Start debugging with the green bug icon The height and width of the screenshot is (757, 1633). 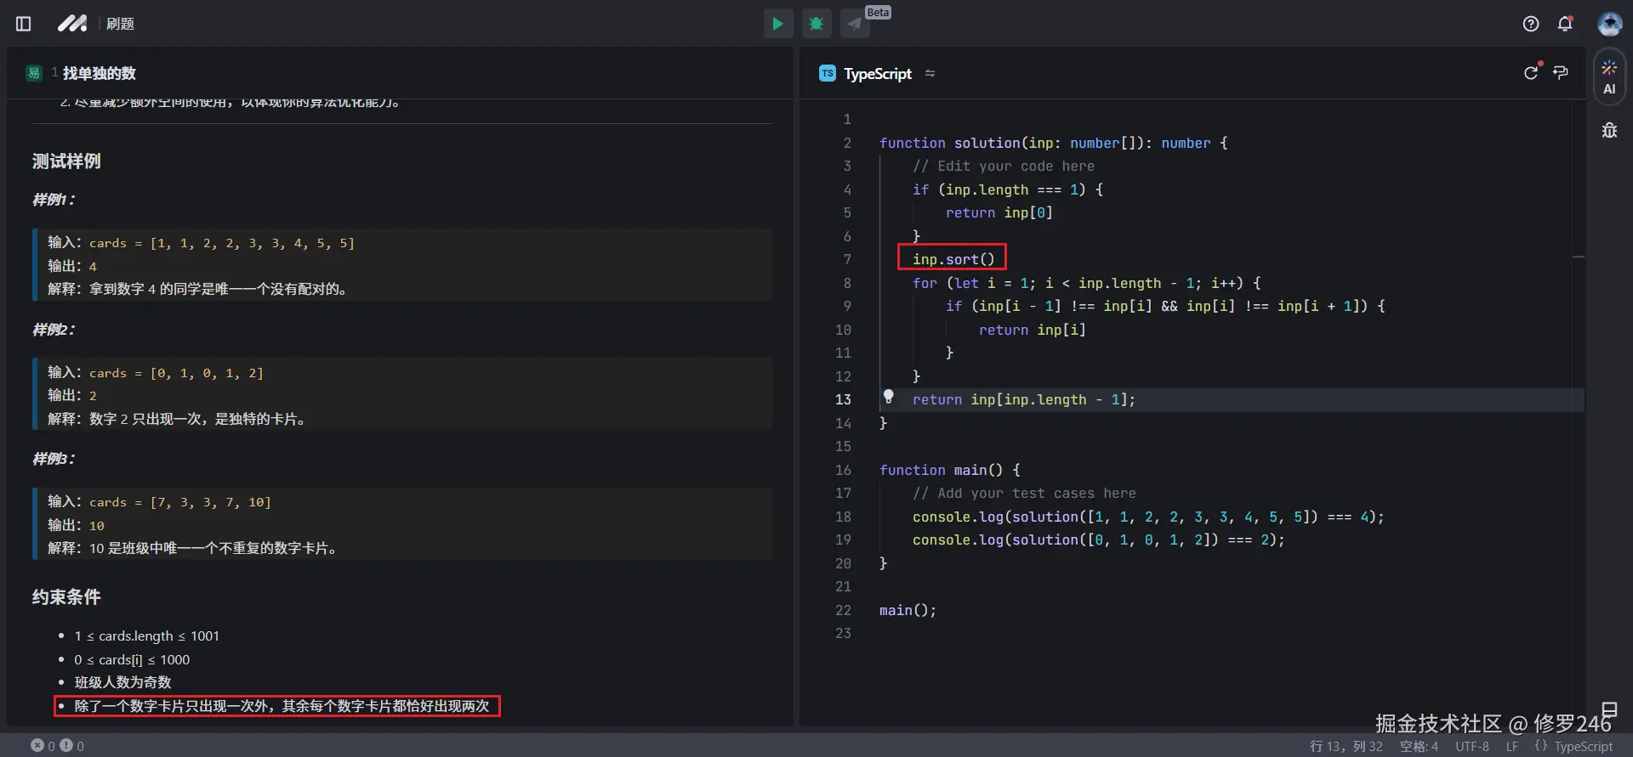click(x=816, y=24)
